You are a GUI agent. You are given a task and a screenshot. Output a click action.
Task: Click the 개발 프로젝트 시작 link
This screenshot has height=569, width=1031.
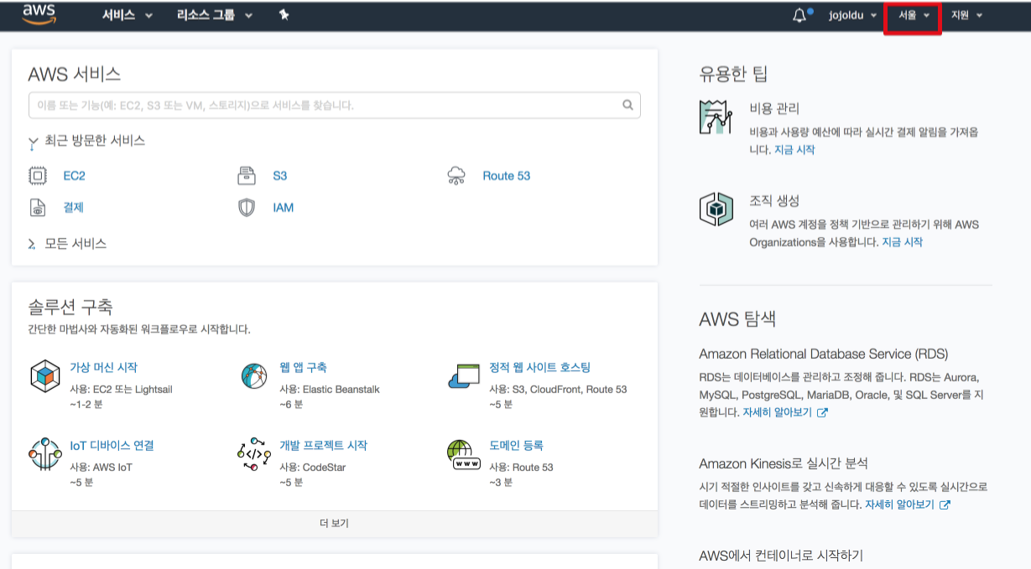[323, 445]
